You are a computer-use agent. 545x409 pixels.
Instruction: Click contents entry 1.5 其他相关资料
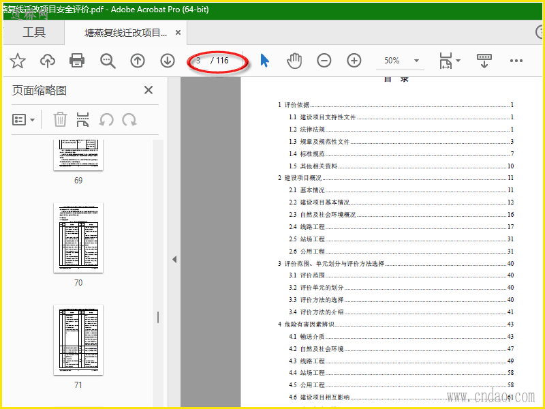401,166
